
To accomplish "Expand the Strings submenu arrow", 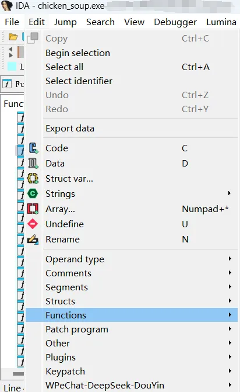I will (x=230, y=193).
